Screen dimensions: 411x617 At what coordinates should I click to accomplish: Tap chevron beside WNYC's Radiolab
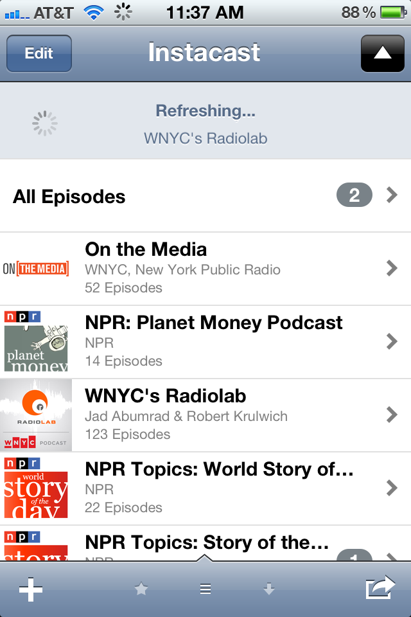(392, 415)
